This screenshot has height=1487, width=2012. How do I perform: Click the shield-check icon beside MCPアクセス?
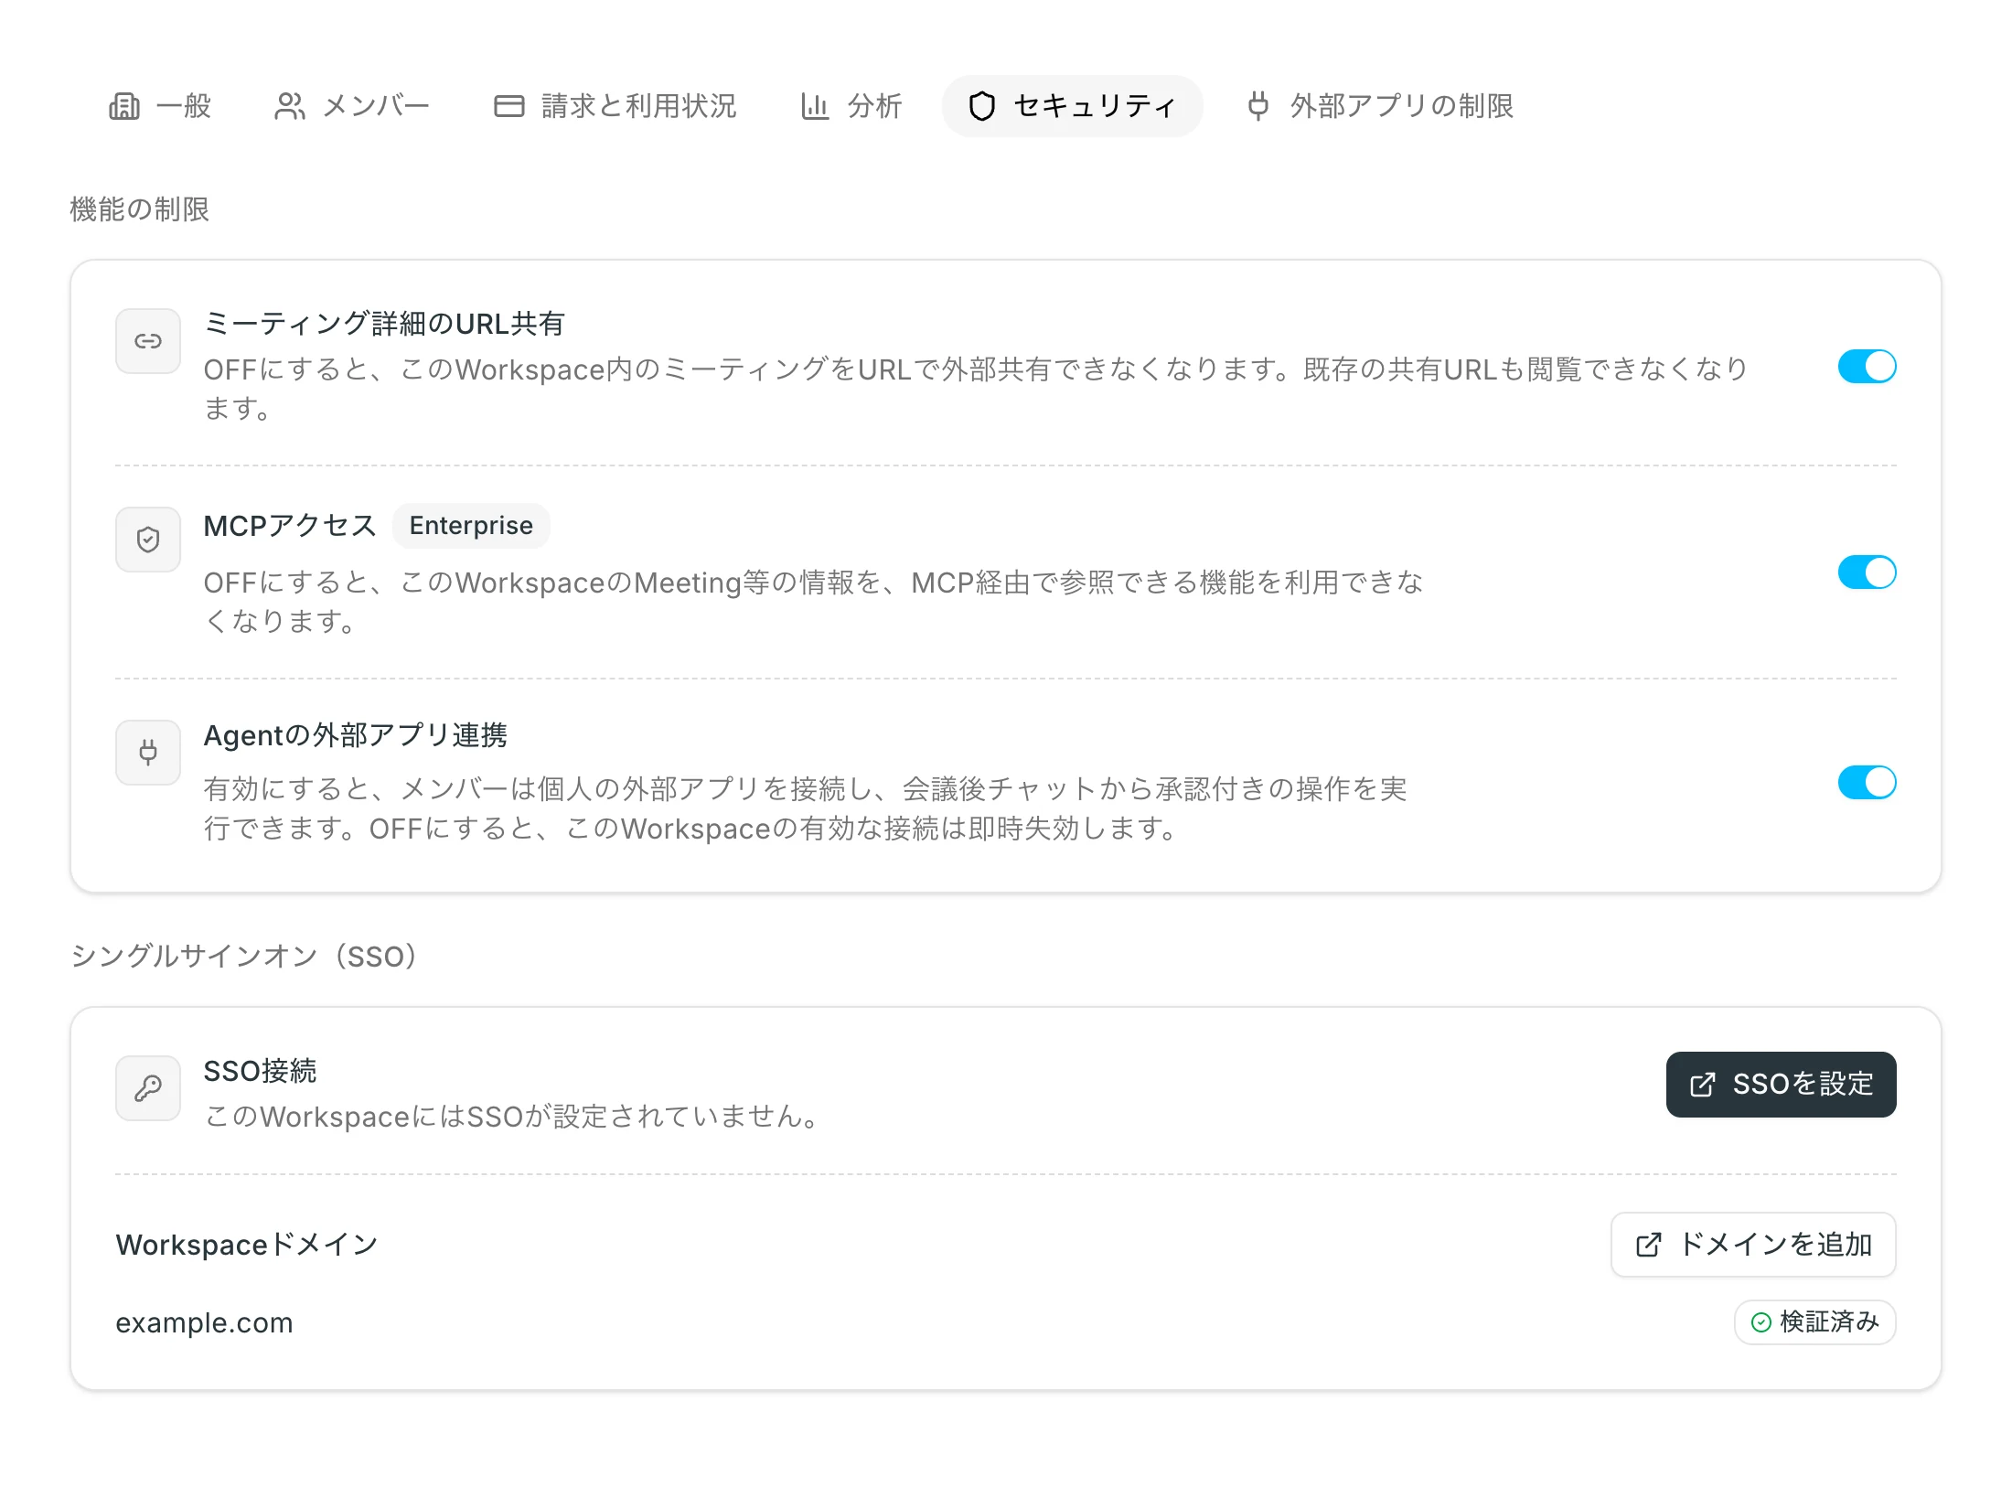point(148,540)
